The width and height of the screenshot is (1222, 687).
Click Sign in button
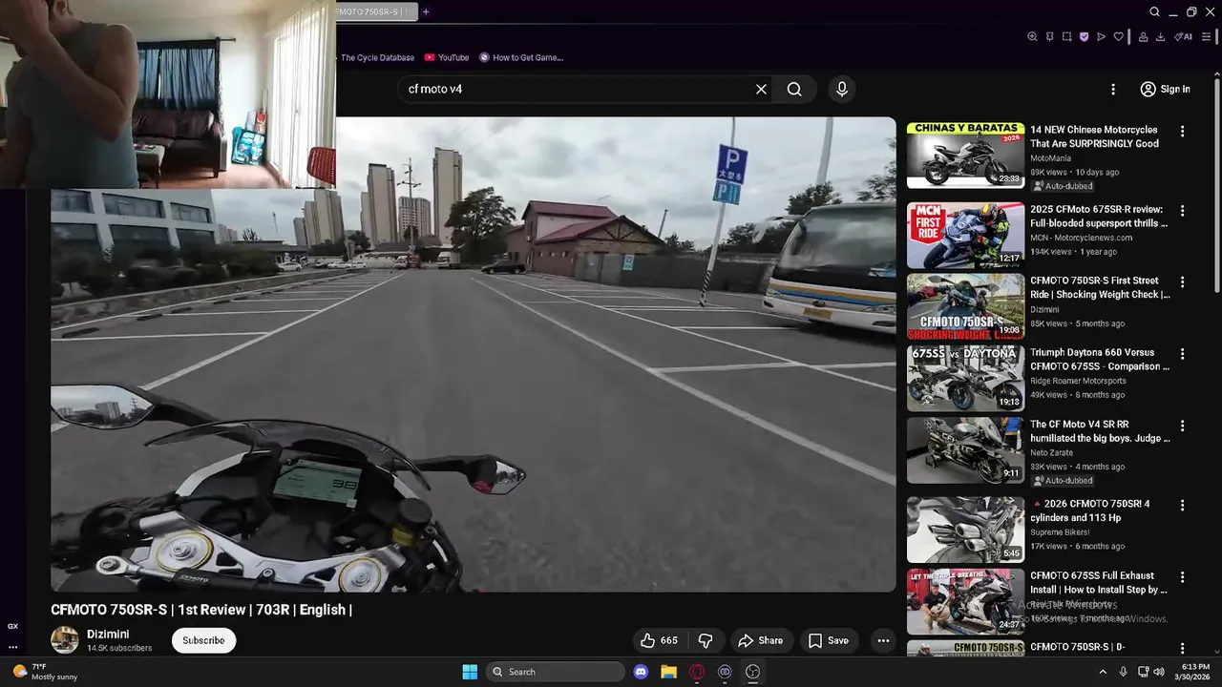[x=1165, y=89]
